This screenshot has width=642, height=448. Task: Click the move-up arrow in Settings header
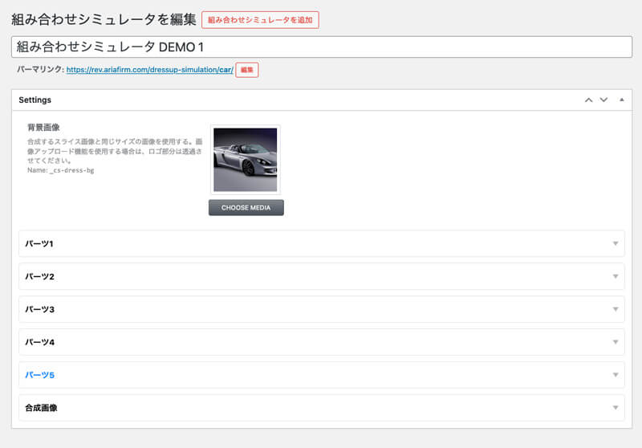[588, 100]
